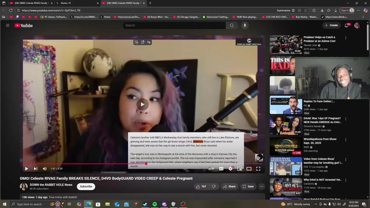Open the browser downloads icon
The width and height of the screenshot is (370, 208).
[x=336, y=10]
